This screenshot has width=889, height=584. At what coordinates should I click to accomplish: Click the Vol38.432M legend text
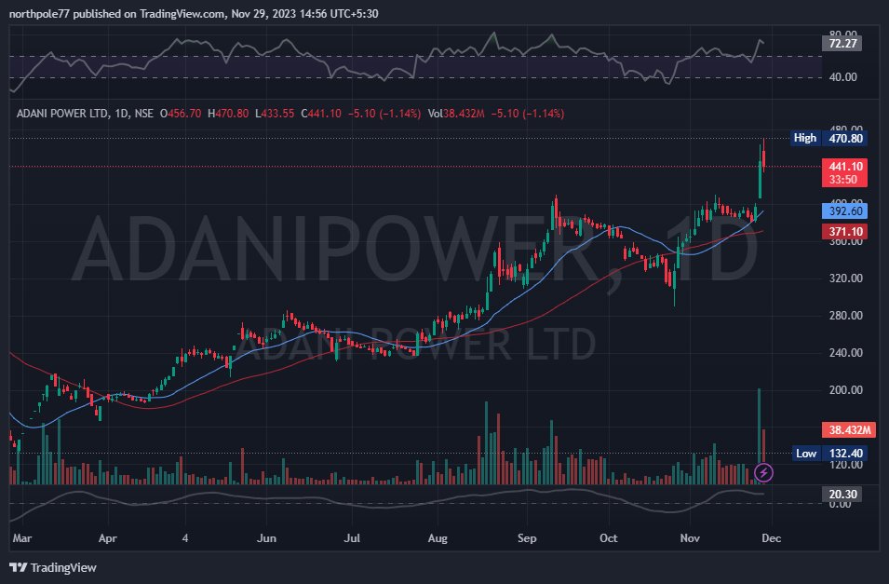(x=456, y=114)
